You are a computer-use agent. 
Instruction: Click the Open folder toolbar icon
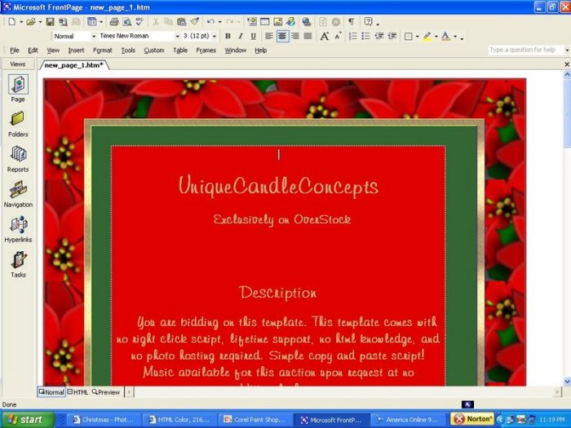pyautogui.click(x=31, y=22)
